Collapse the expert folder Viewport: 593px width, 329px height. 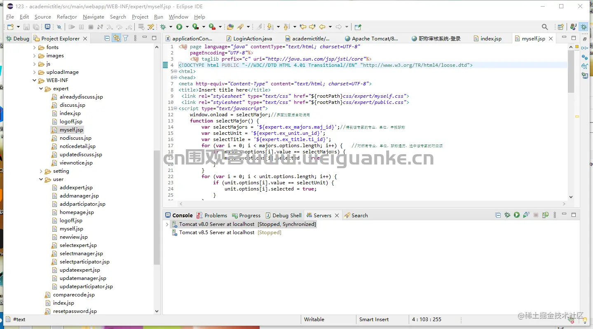(41, 89)
